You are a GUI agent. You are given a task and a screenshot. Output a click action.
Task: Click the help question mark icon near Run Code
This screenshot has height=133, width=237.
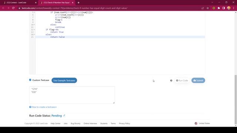click(171, 81)
